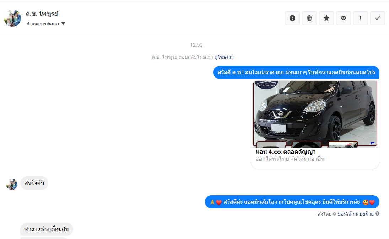Click the ปอร์โต้ กะ ปุยฝ้าย sender name link
The height and width of the screenshot is (239, 389).
pyautogui.click(x=356, y=214)
